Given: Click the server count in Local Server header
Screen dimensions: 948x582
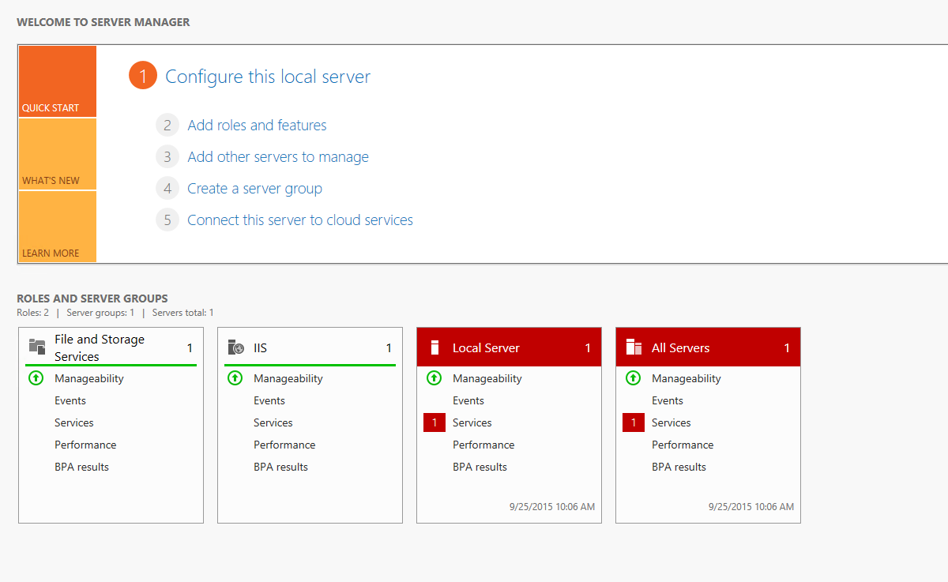Looking at the screenshot, I should pyautogui.click(x=588, y=347).
